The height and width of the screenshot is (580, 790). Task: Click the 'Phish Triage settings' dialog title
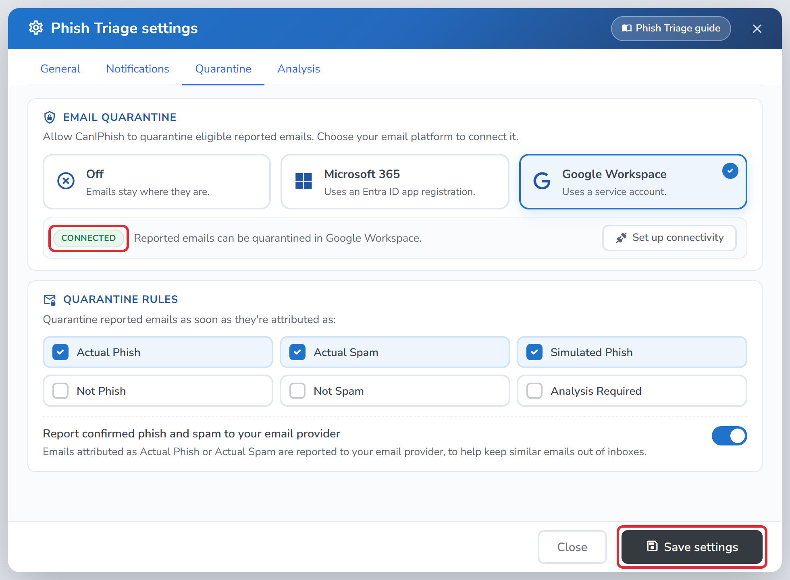pyautogui.click(x=124, y=28)
